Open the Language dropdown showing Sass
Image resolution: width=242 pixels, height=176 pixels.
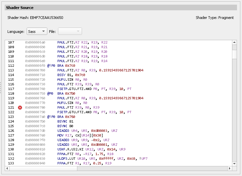point(37,32)
